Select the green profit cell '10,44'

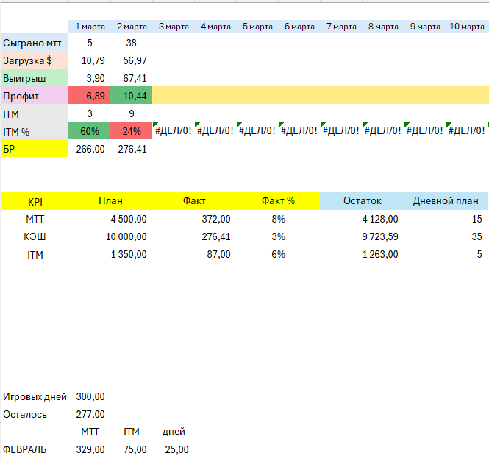132,96
